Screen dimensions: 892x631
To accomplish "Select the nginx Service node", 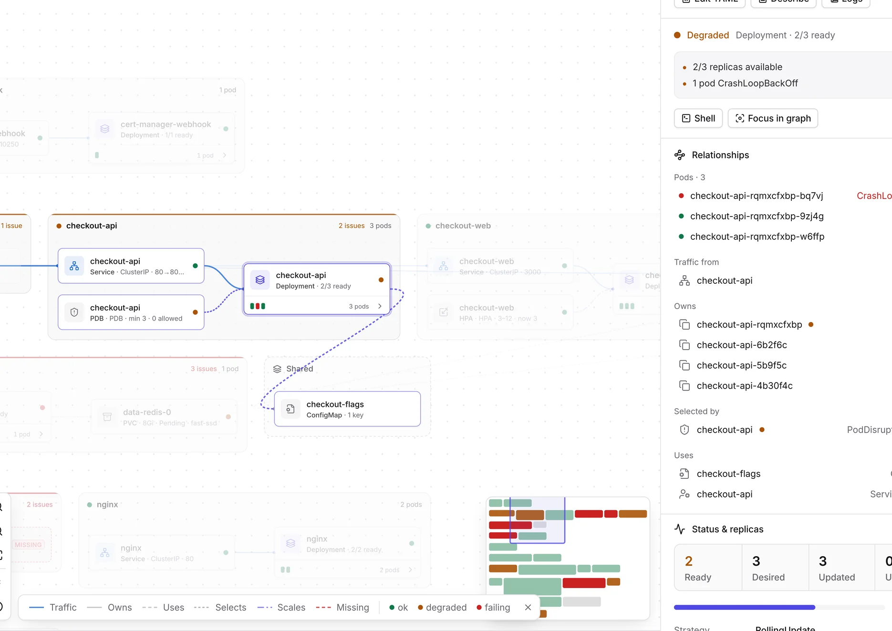I will click(x=162, y=553).
